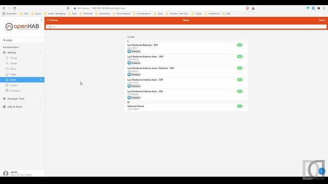328x184 pixels.
Task: Click the browser forward arrow
Action: pyautogui.click(x=9, y=8)
